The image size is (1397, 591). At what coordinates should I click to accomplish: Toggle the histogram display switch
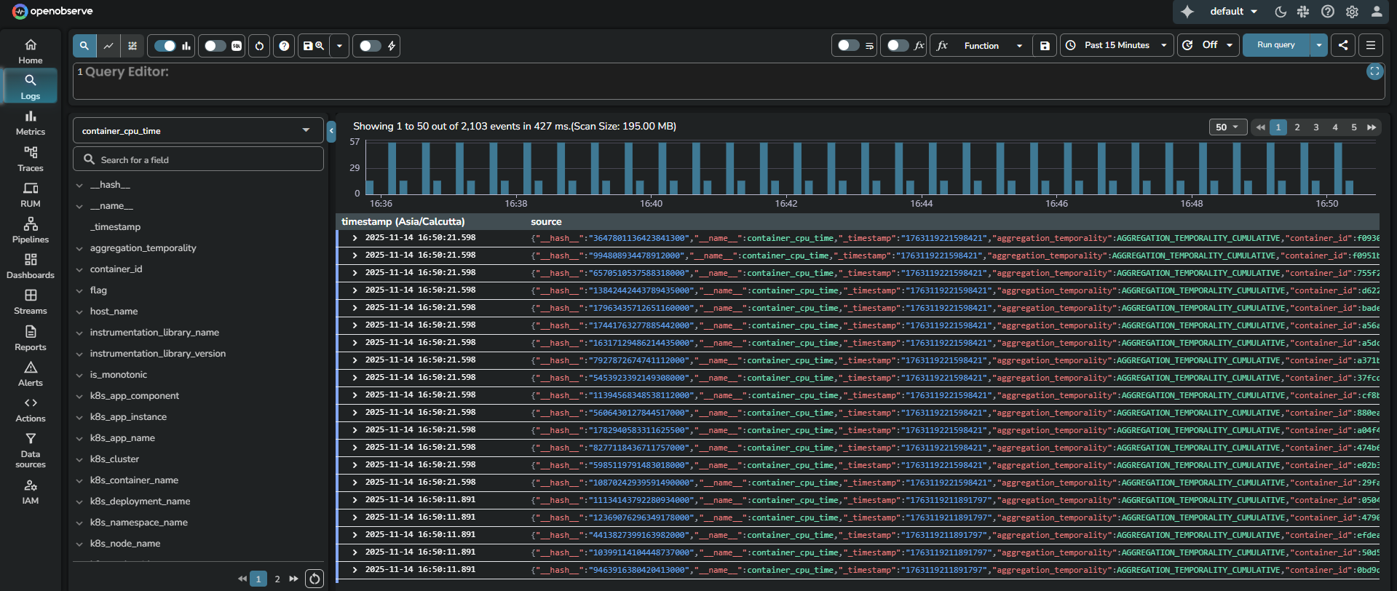pyautogui.click(x=165, y=46)
